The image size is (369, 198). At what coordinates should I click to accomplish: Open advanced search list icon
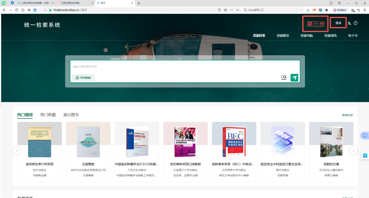[284, 78]
